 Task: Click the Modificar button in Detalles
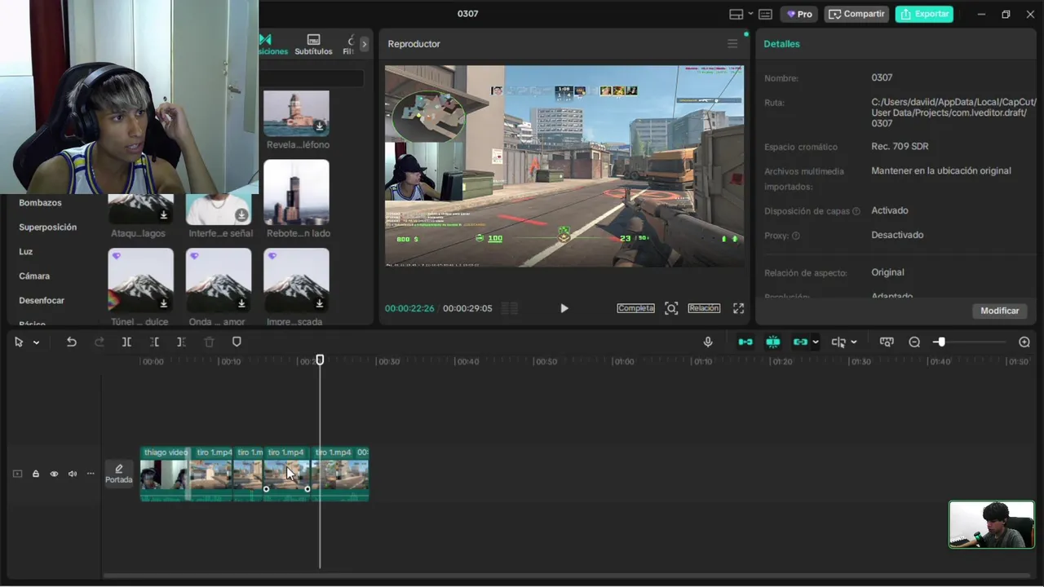pyautogui.click(x=1000, y=311)
